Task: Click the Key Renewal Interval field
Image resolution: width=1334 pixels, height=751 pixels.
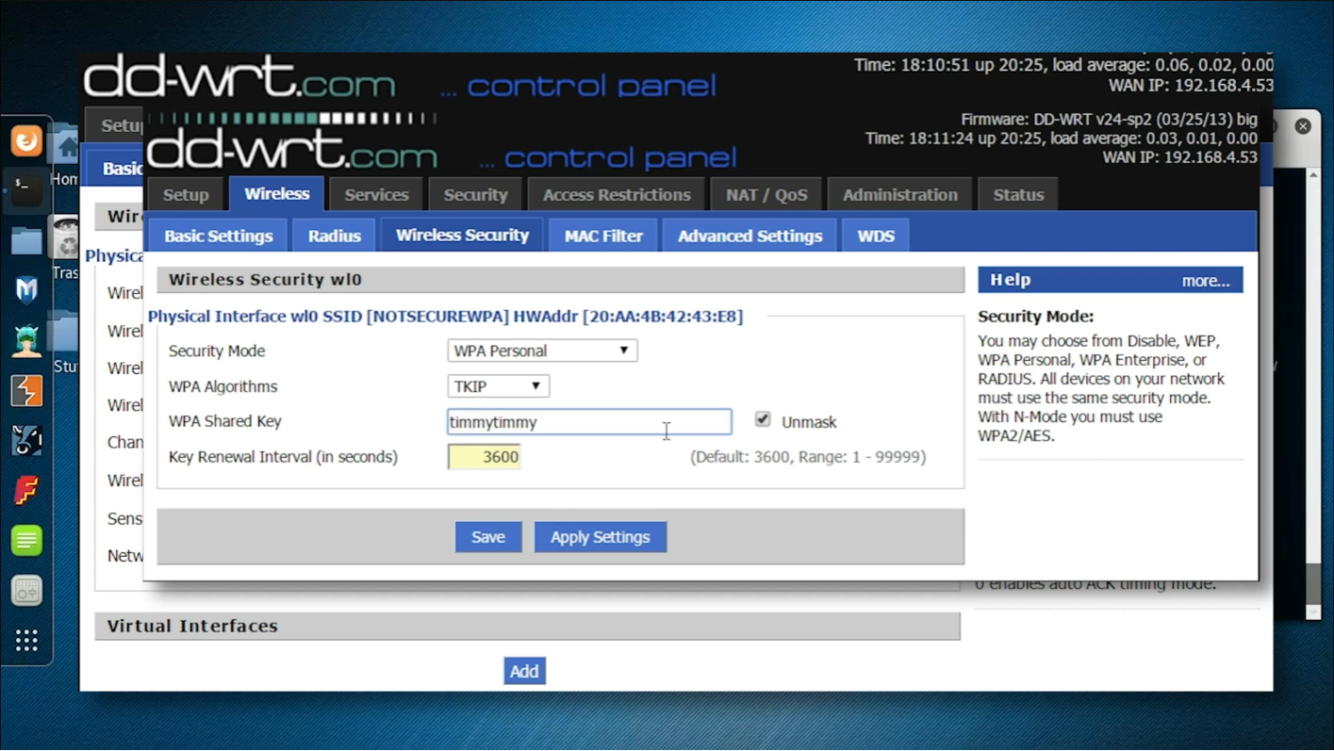Action: pos(485,457)
